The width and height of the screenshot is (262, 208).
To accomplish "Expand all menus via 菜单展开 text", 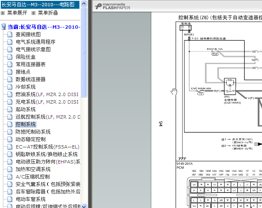I will click(x=17, y=13).
